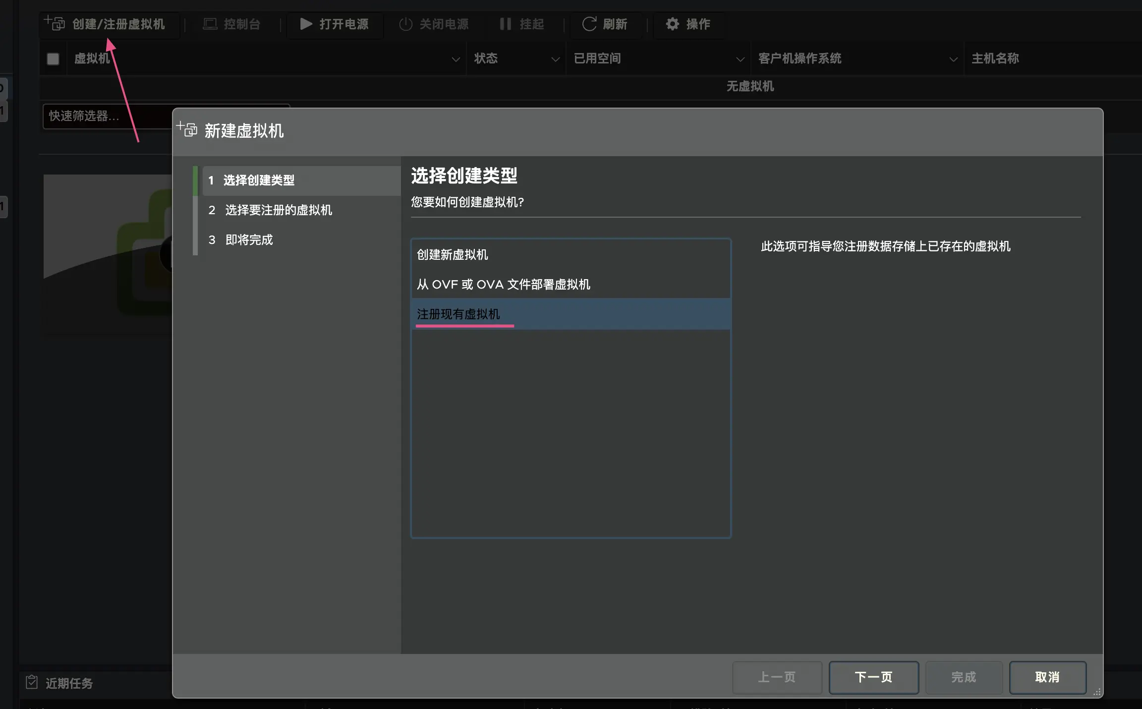
Task: Open the 客户机操作系统 column dropdown chevron
Action: coord(953,59)
